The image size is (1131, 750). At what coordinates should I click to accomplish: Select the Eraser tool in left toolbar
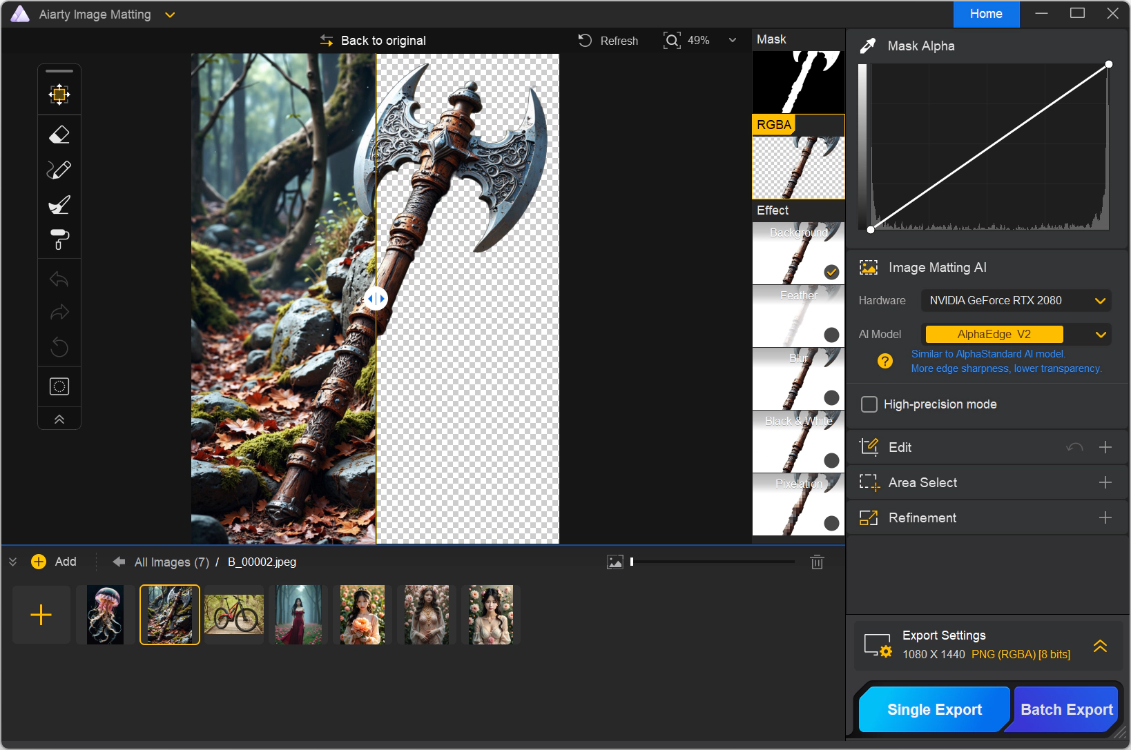point(59,135)
